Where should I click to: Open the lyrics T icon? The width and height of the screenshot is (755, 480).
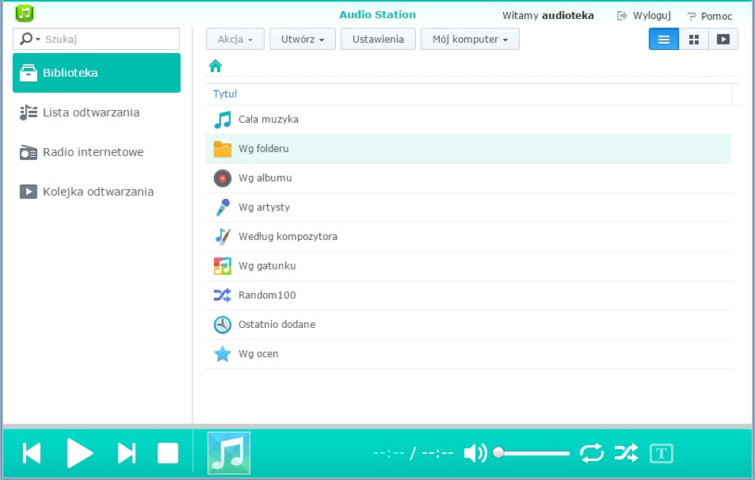(662, 453)
